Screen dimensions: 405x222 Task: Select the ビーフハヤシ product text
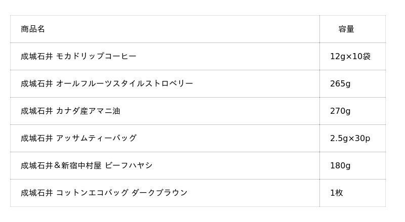point(129,166)
